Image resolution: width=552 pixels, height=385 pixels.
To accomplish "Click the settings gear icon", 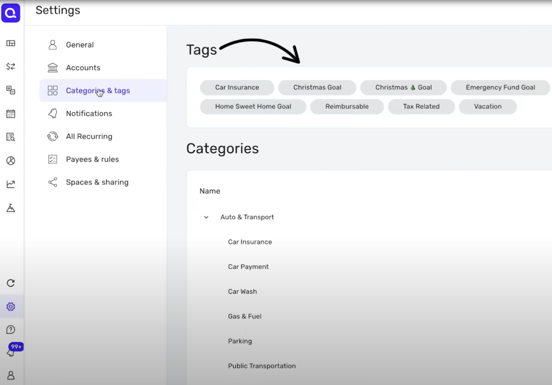I will [x=11, y=307].
